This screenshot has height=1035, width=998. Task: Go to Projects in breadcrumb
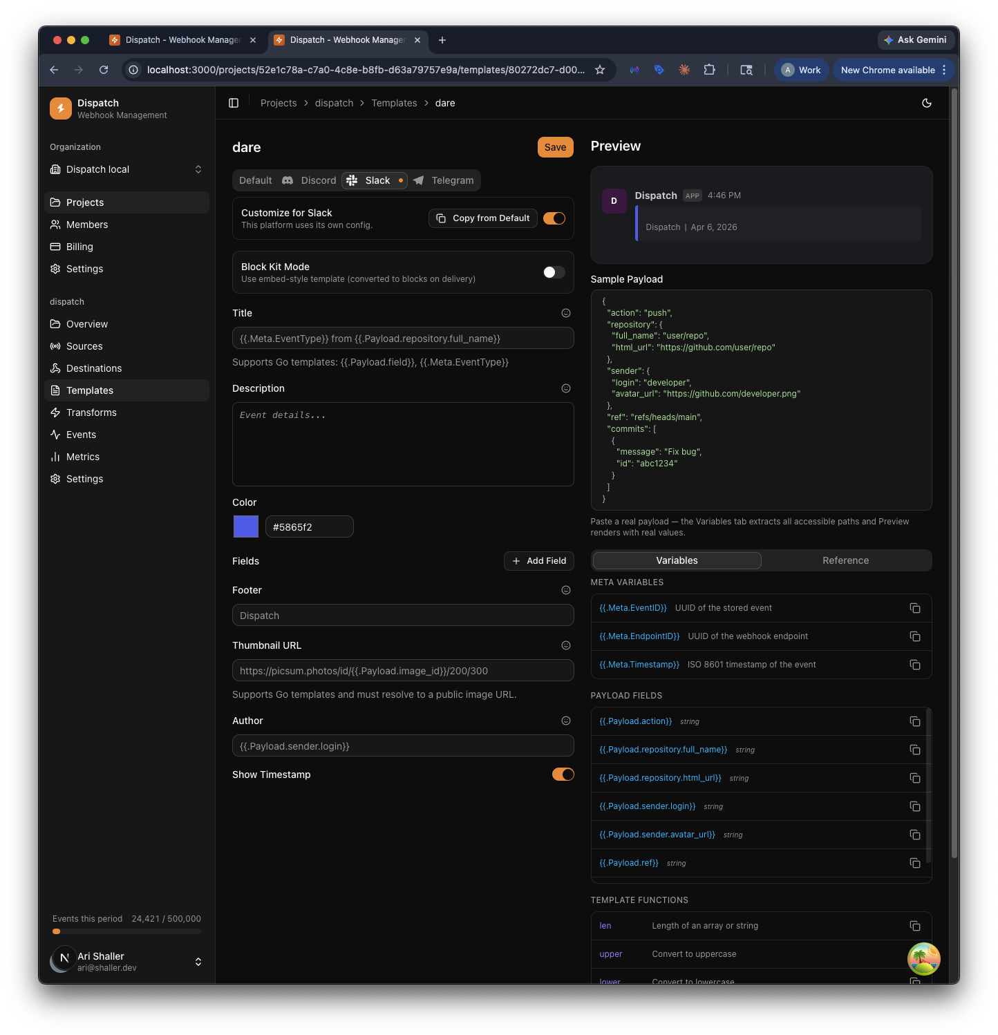pyautogui.click(x=279, y=103)
